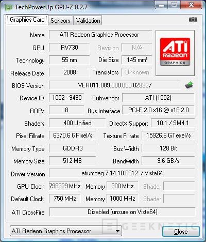Minimize the GPU-Z window
The height and width of the screenshot is (242, 206).
161,5
